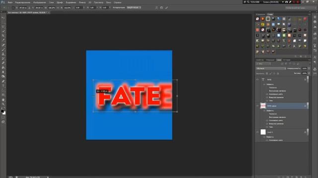
Task: Select the Quick Selection tool
Action: click(x=3, y=31)
